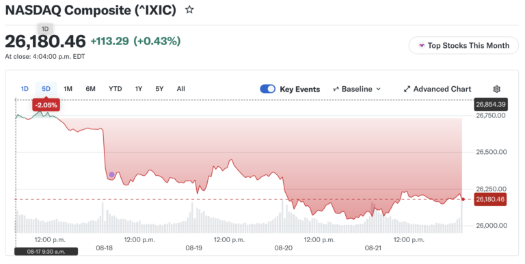Switch chart to 1M range

pos(68,89)
